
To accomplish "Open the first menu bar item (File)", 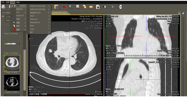I will [3, 2].
